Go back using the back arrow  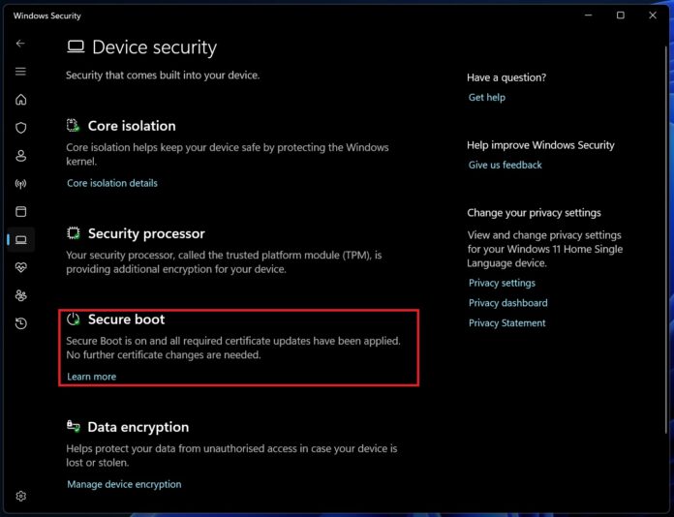tap(20, 44)
